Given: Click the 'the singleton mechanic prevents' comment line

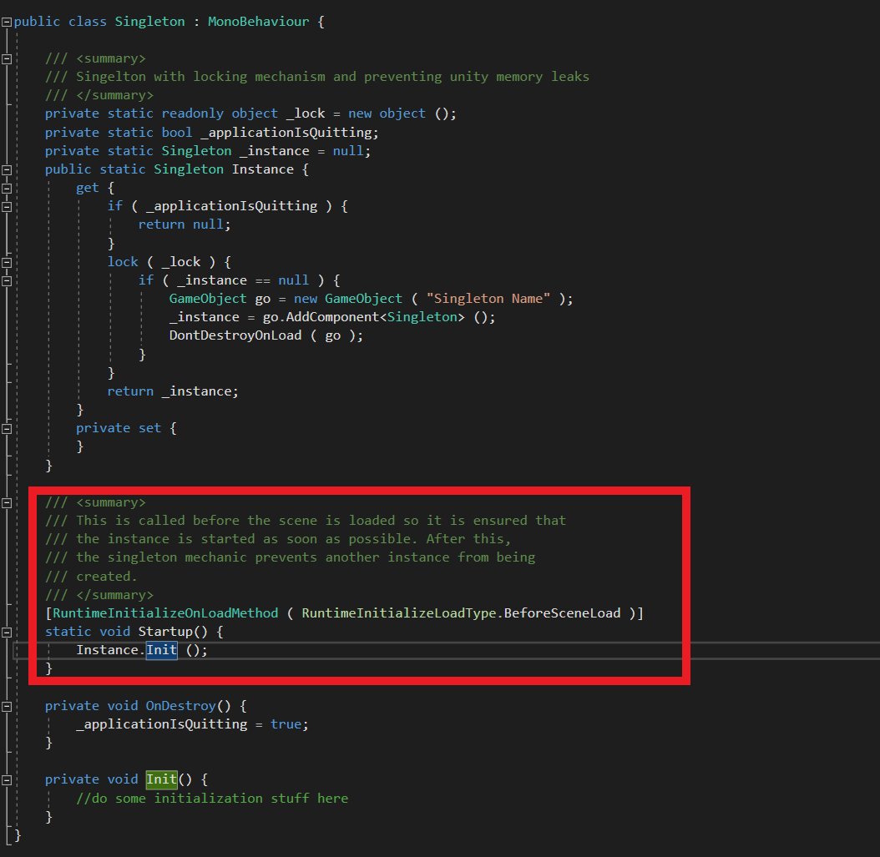Looking at the screenshot, I should [291, 557].
